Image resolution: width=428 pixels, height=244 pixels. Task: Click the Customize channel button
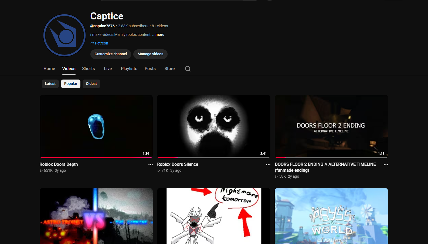(111, 54)
